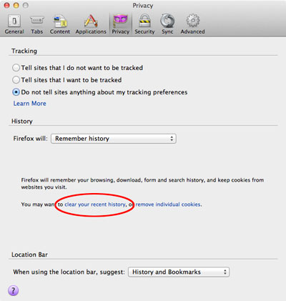
Task: Open the Sync preferences pane
Action: click(x=167, y=24)
